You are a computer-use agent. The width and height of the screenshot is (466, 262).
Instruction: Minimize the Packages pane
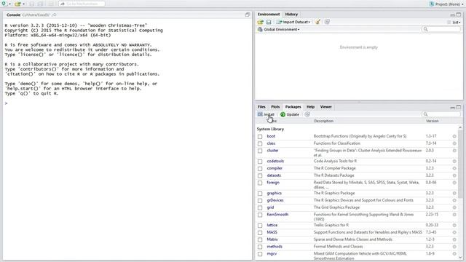click(x=453, y=107)
